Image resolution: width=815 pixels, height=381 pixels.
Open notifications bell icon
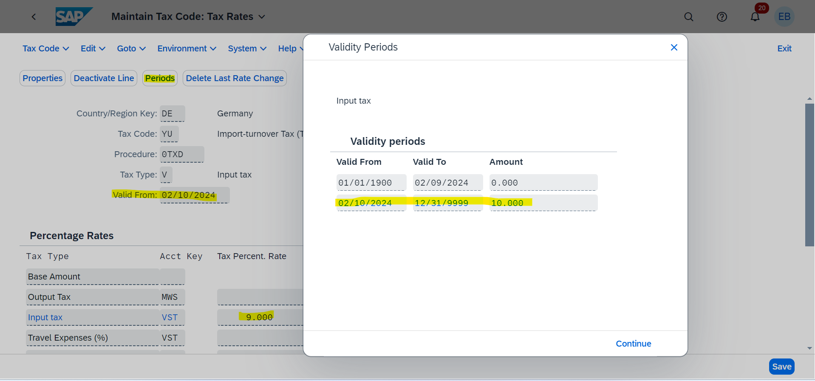pyautogui.click(x=755, y=17)
